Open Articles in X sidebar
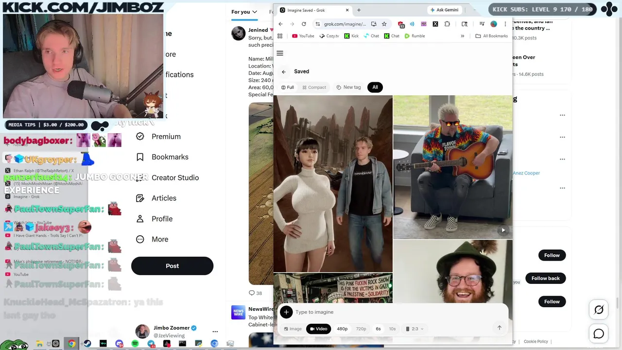622x350 pixels. pos(156,198)
